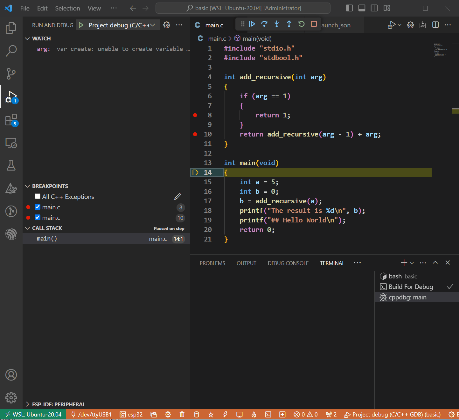Open the Selection menu
459x420 pixels.
[x=67, y=8]
